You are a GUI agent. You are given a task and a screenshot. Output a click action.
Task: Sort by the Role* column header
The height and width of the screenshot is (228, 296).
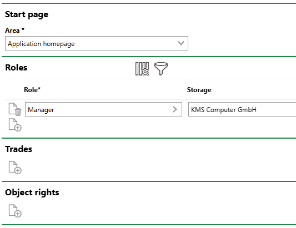32,89
